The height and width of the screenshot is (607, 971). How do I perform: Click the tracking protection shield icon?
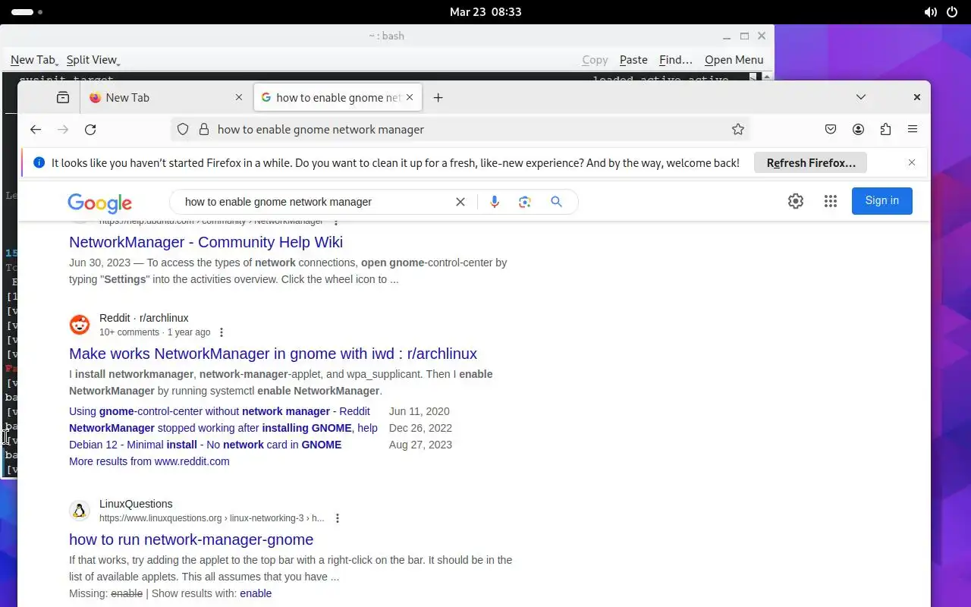pyautogui.click(x=183, y=130)
